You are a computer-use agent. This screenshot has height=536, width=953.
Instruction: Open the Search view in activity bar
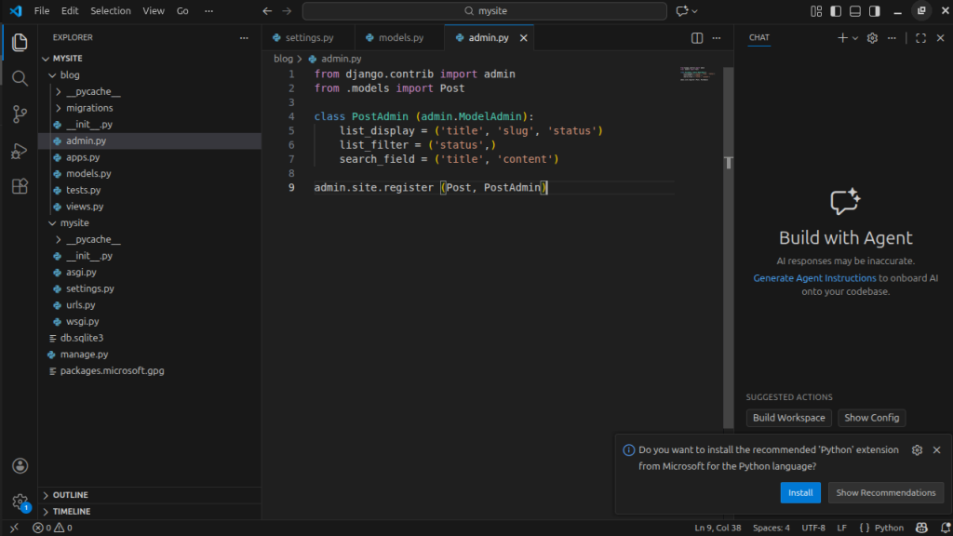click(19, 78)
